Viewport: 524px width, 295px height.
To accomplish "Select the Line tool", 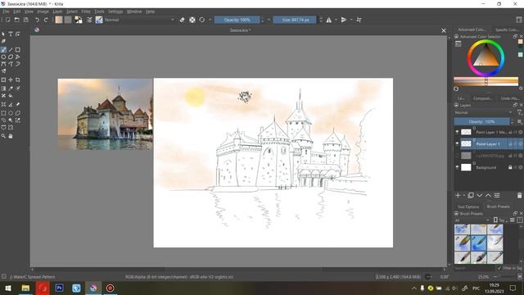I will pos(11,50).
